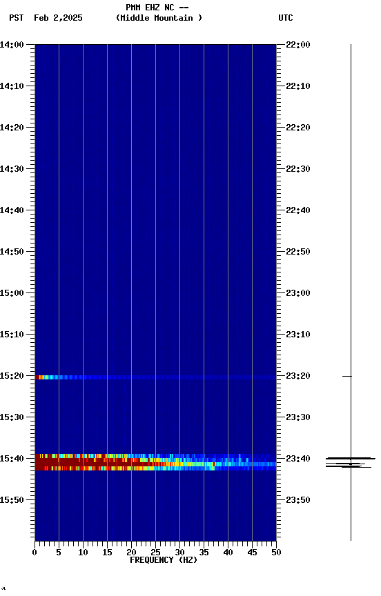Click the 22:30 UTC time label
The width and height of the screenshot is (381, 596).
(298, 169)
